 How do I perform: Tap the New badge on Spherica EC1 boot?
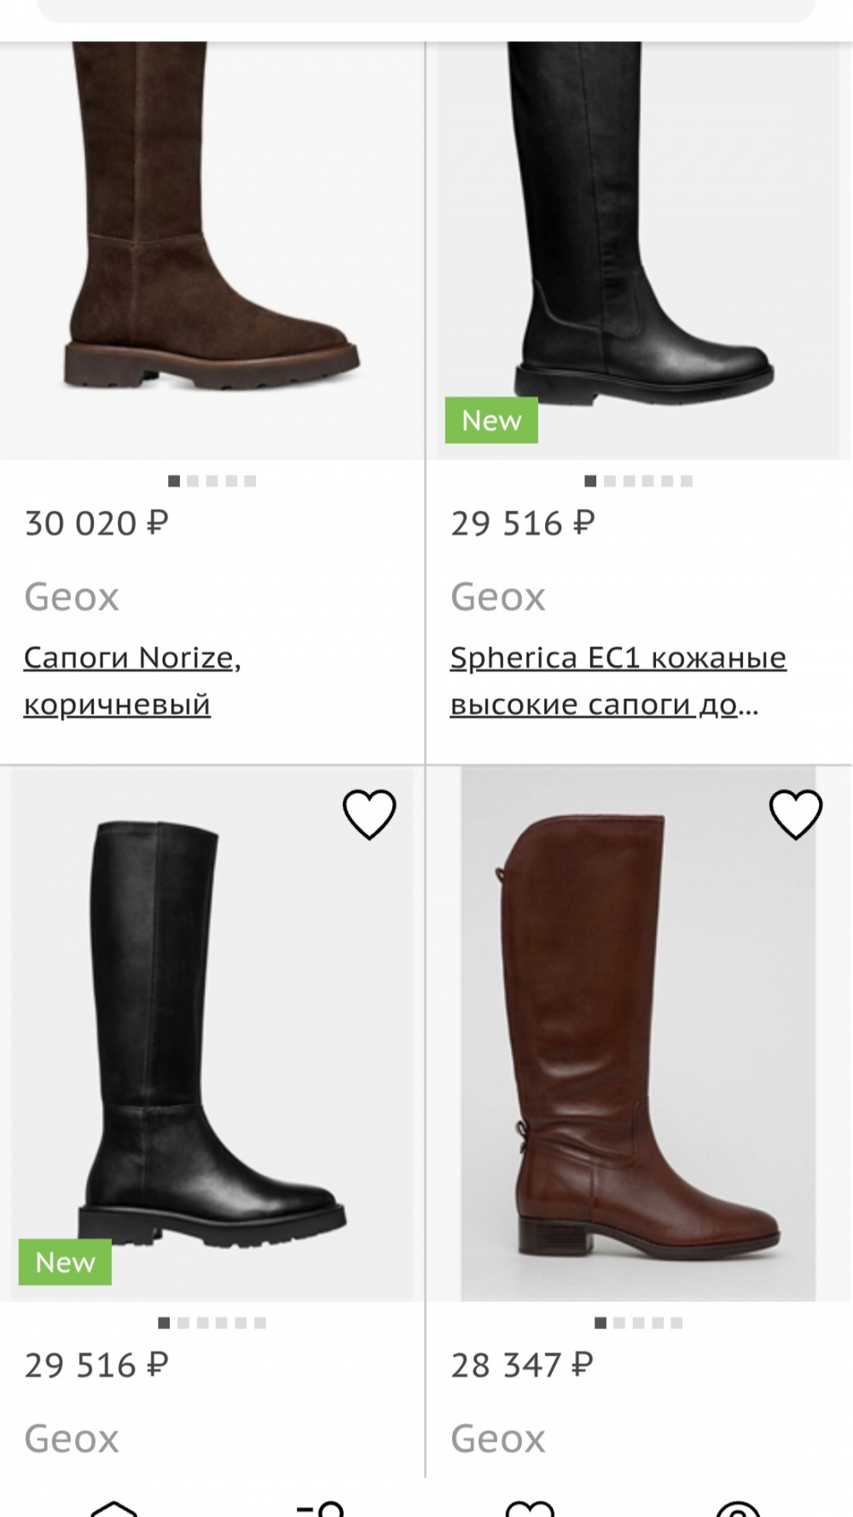tap(491, 420)
